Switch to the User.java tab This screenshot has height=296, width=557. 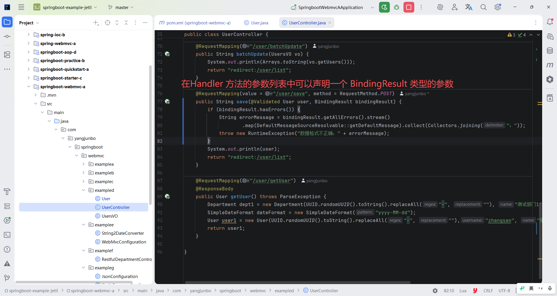pyautogui.click(x=256, y=23)
